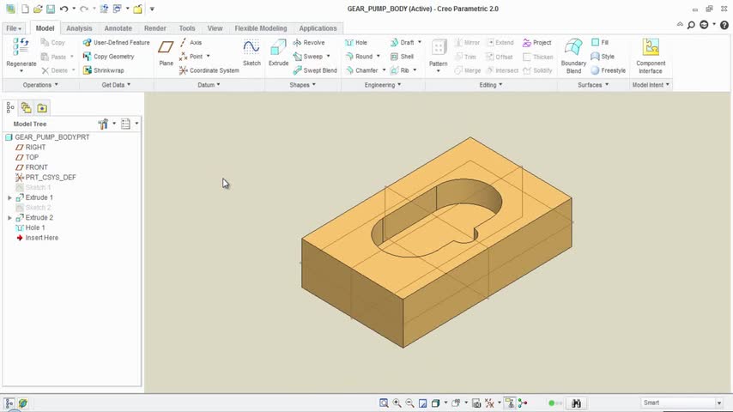Open the File menu

click(15, 28)
